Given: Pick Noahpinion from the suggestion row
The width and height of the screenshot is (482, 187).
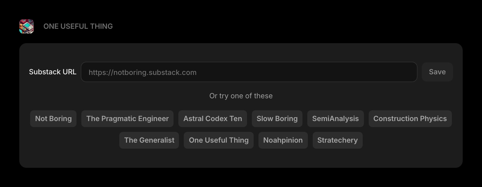Looking at the screenshot, I should 283,140.
